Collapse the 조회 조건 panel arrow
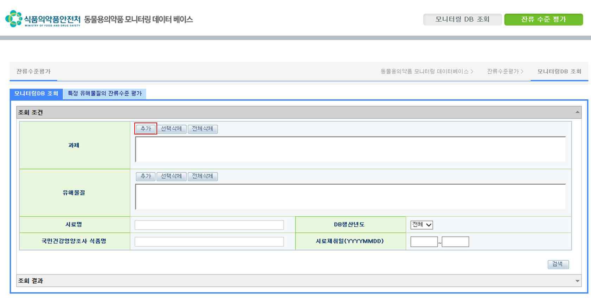591x298 pixels. (x=577, y=112)
